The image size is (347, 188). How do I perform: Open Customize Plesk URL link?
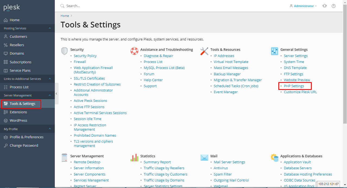[x=300, y=92]
